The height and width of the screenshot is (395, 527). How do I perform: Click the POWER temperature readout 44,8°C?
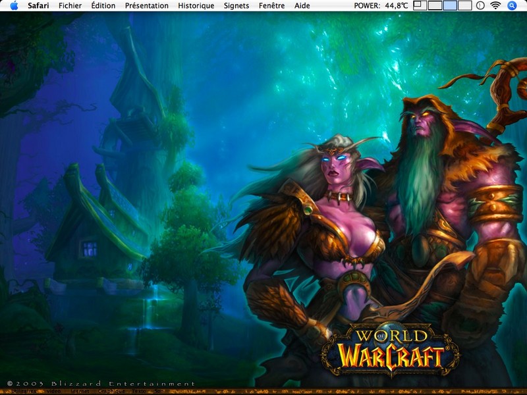pos(381,6)
